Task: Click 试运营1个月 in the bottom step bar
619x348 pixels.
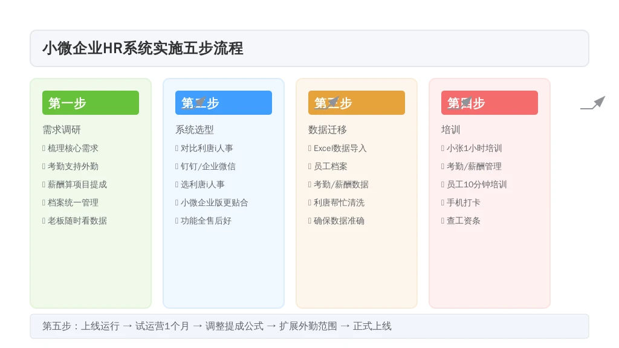Action: pos(162,326)
